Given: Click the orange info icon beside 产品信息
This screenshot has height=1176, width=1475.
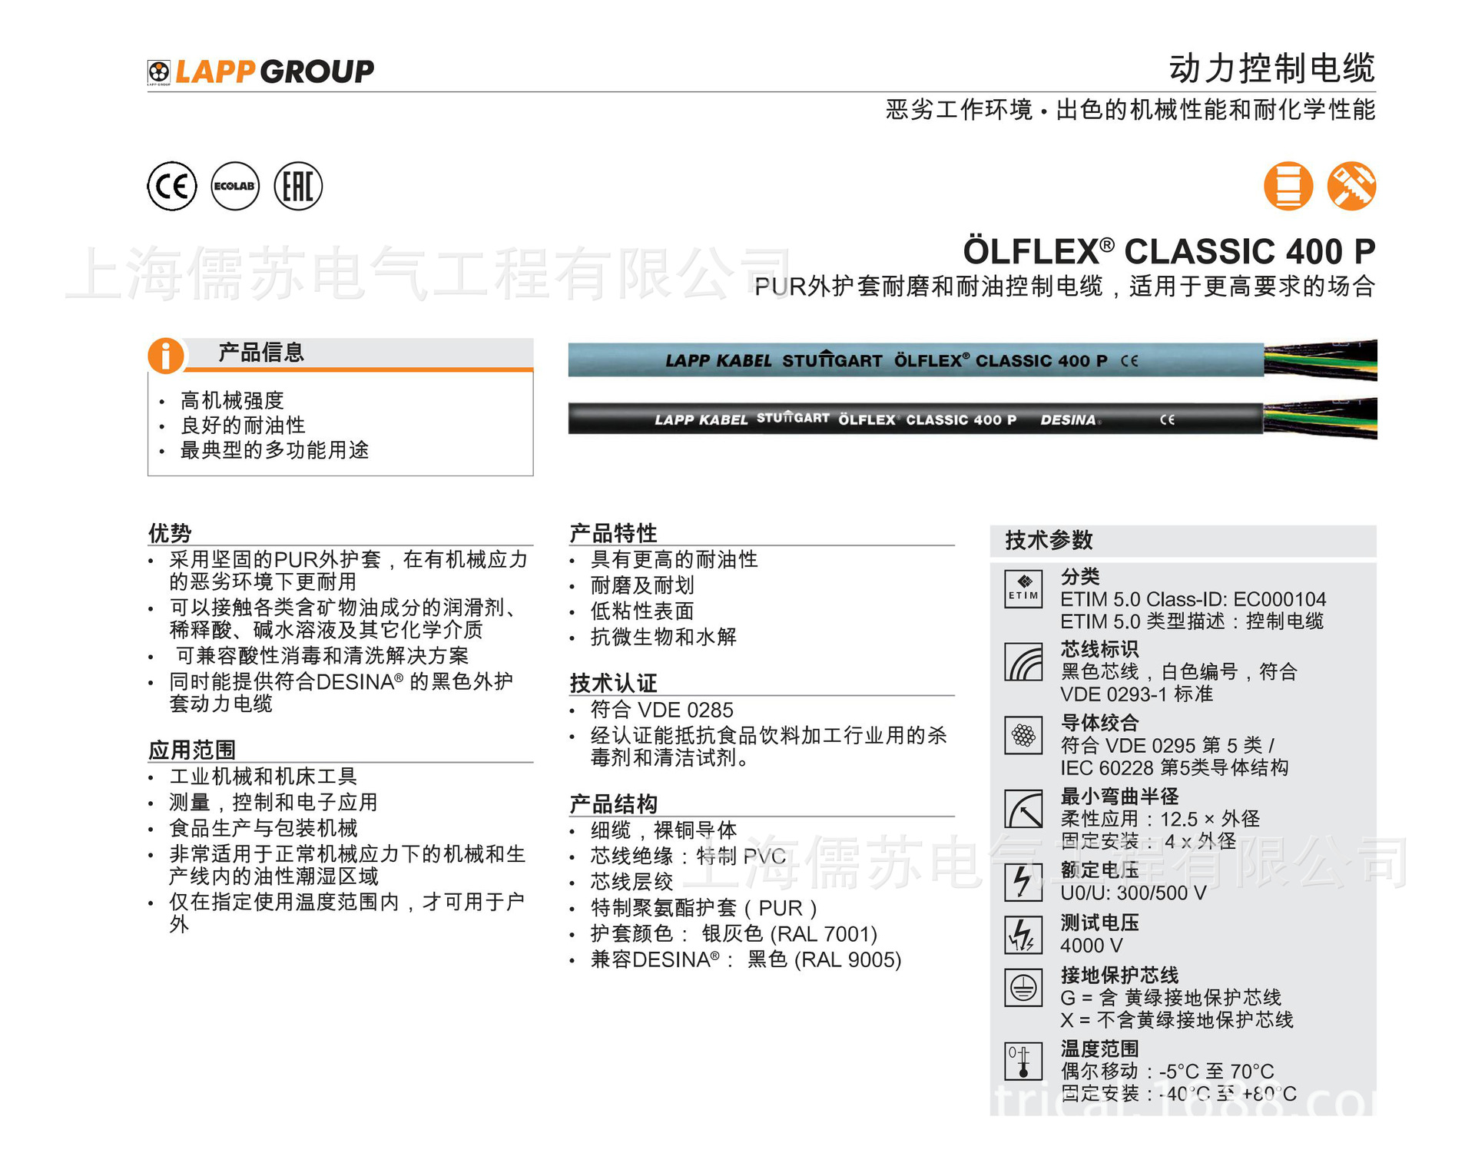Looking at the screenshot, I should coord(166,356).
